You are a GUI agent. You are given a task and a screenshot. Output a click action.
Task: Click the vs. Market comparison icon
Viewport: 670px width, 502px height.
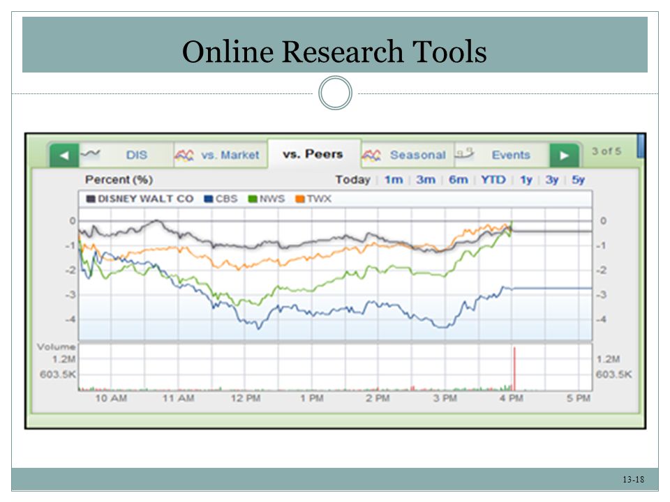(184, 155)
